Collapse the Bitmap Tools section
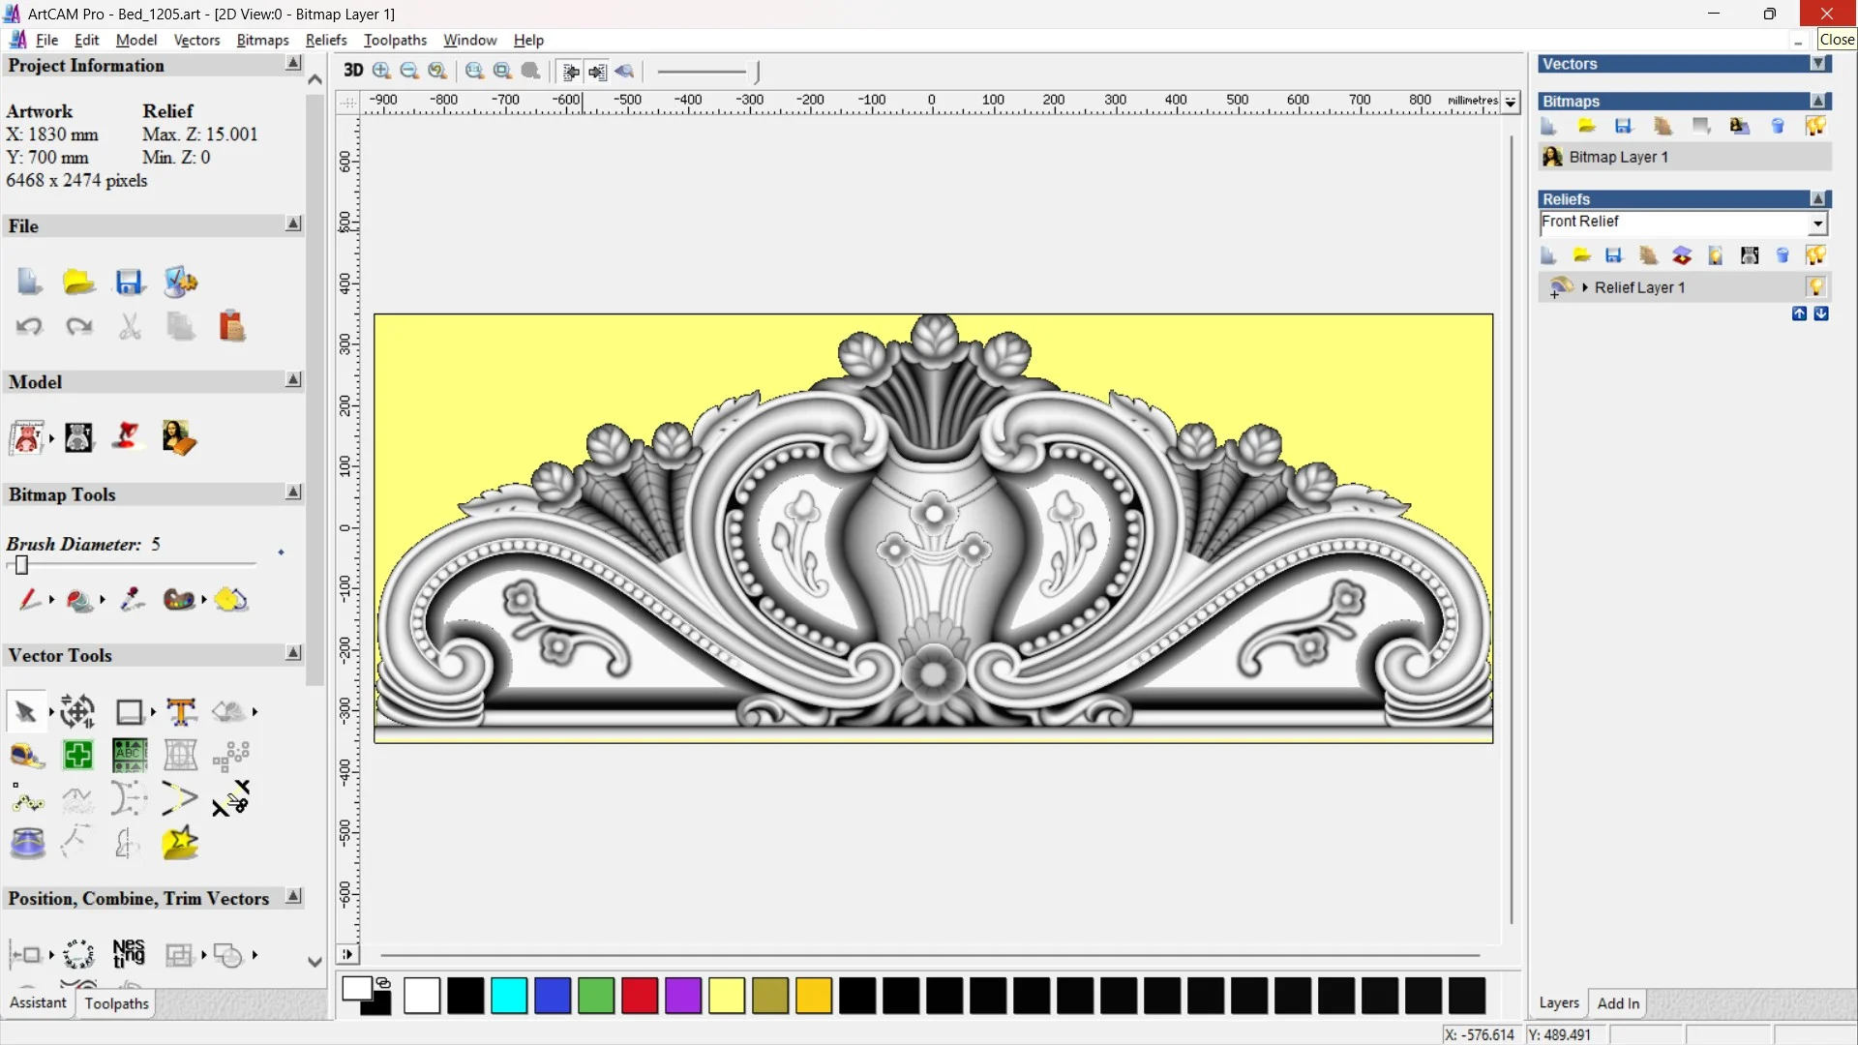 [x=293, y=493]
